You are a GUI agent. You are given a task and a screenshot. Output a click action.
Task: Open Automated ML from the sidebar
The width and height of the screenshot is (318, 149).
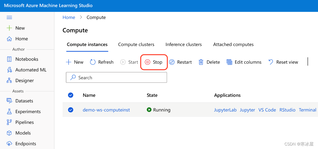click(31, 70)
